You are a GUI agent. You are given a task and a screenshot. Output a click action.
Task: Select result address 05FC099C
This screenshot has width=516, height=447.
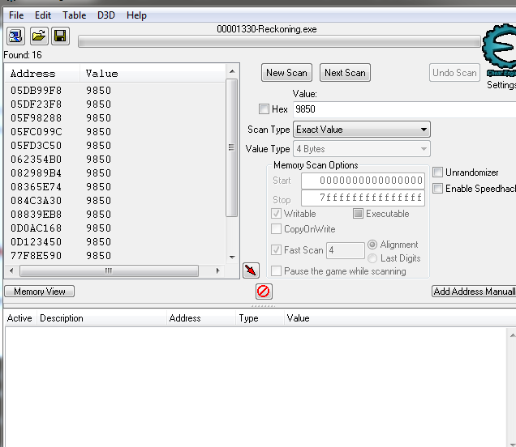(x=37, y=132)
